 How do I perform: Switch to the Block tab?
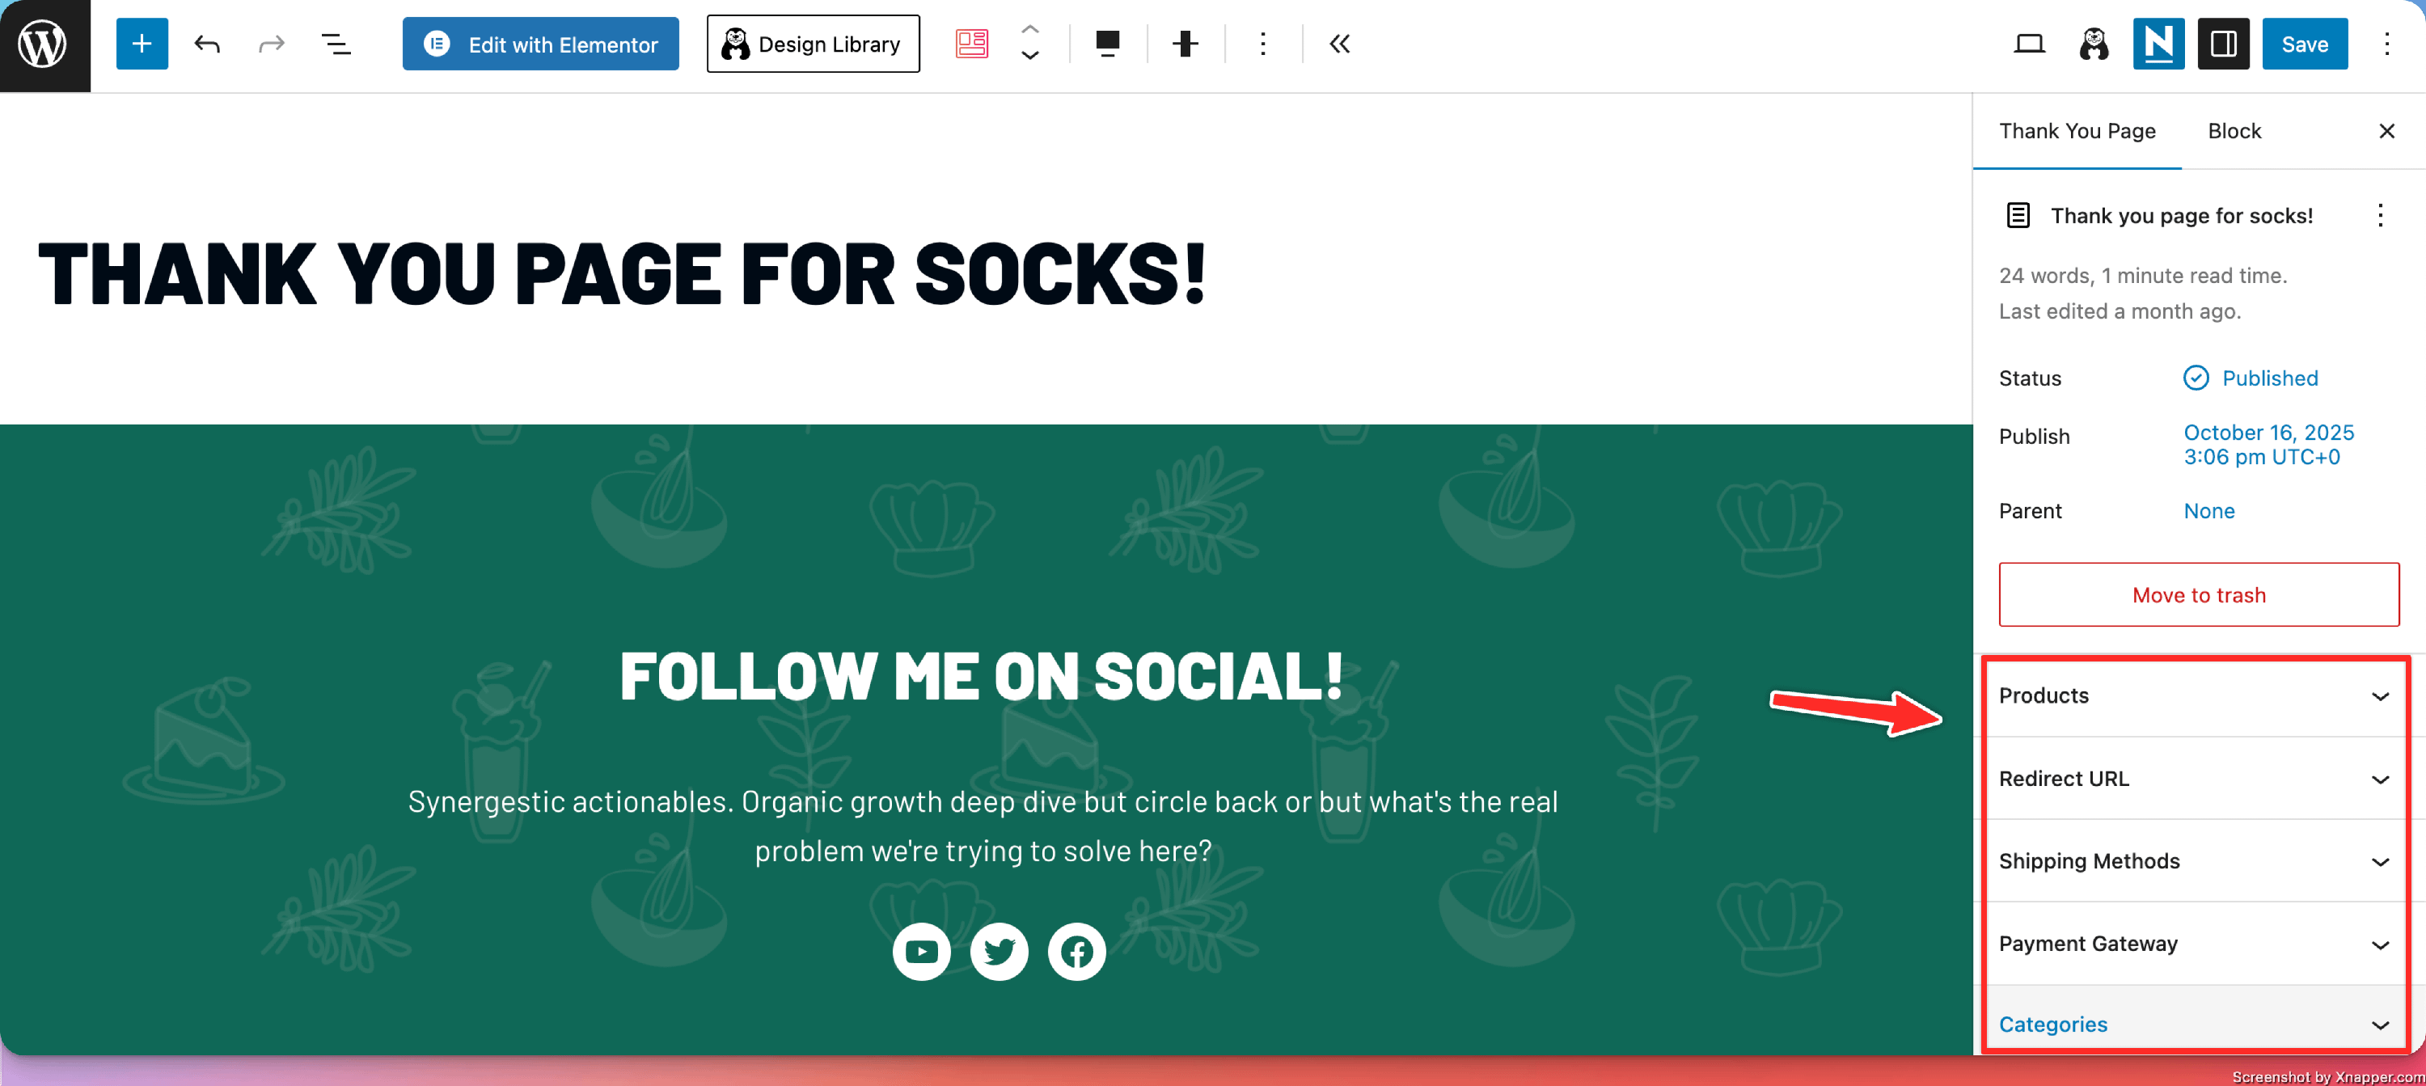(2234, 131)
